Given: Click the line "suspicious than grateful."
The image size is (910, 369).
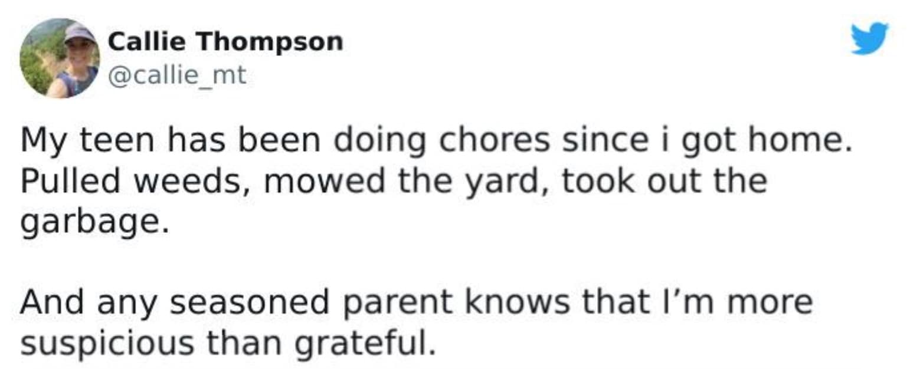Looking at the screenshot, I should coord(227,342).
